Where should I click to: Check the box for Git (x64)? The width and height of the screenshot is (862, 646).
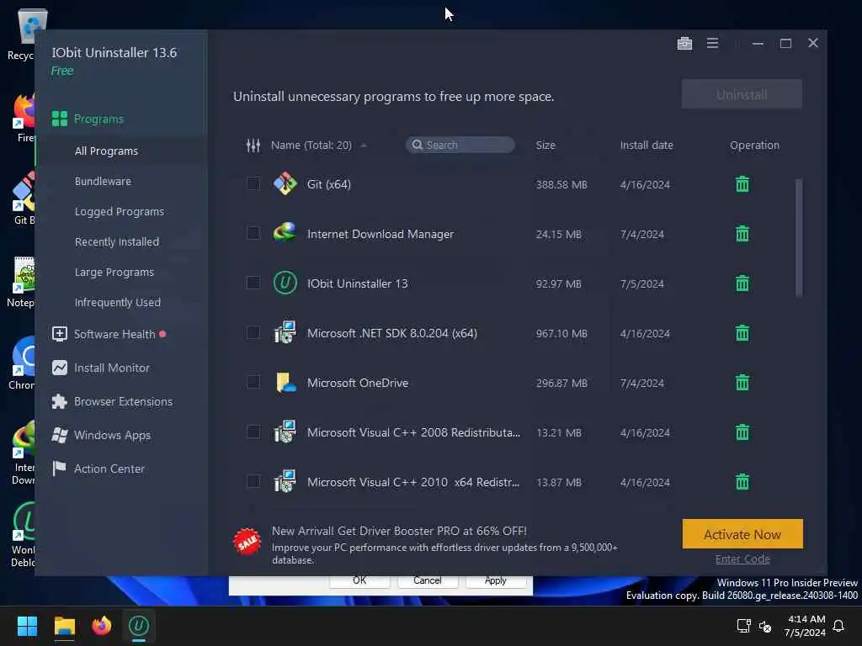coord(253,183)
